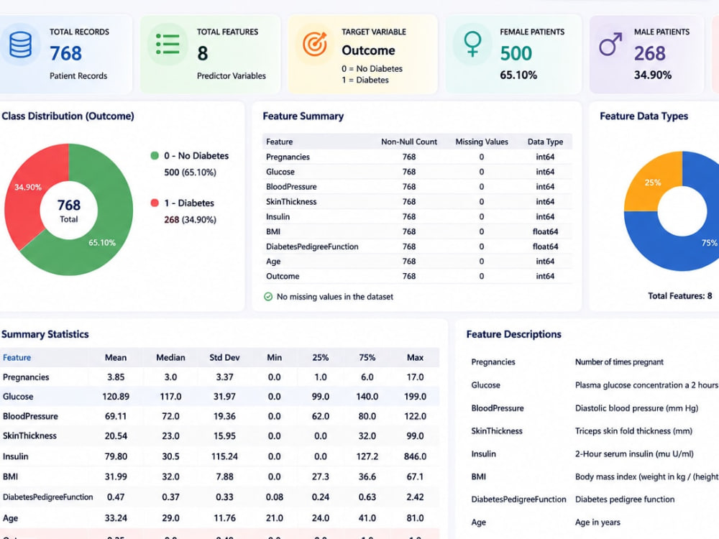The width and height of the screenshot is (719, 539).
Task: Click the 768 Total donut center
Action: click(x=69, y=210)
